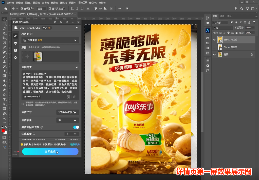Screen dimensions: 259x180
Task: Click the red foreground color swatch
Action: [3, 131]
